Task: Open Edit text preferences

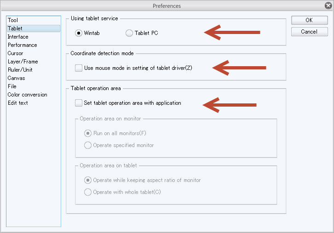Action: (17, 103)
